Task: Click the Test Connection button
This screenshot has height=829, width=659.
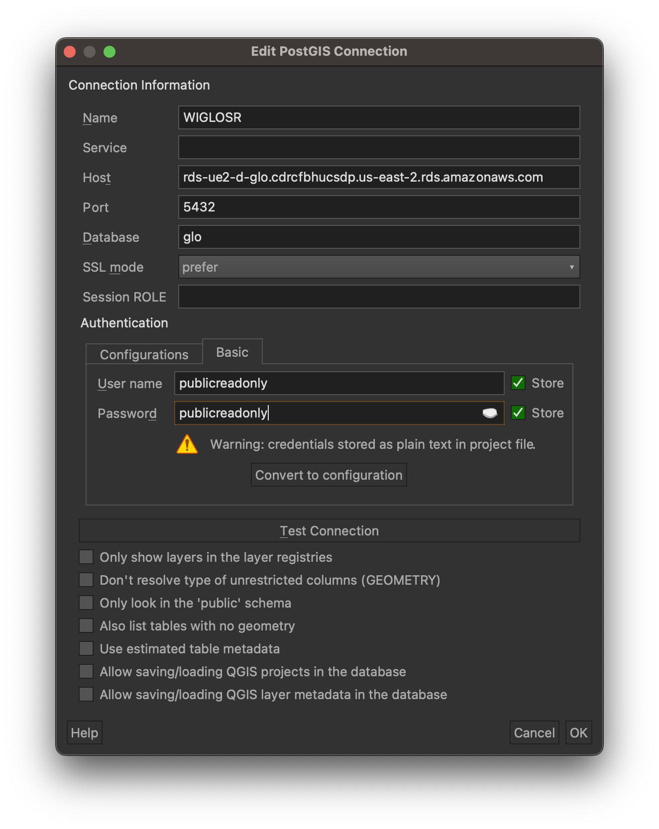Action: (x=329, y=530)
